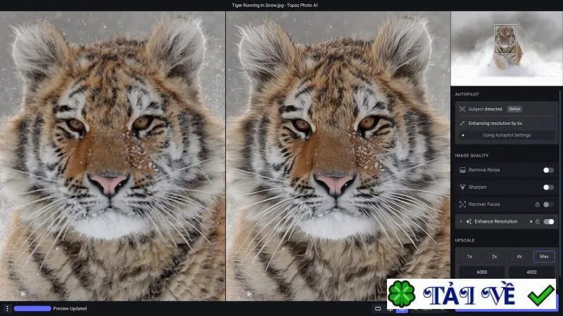Switch to single view layout icon
This screenshot has height=316, width=563.
(378, 308)
